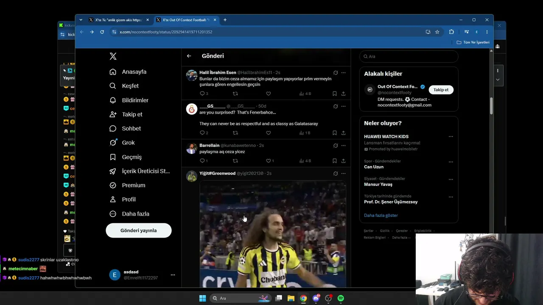Open the Chrome extensions puzzle icon
The width and height of the screenshot is (543, 305).
tap(451, 32)
